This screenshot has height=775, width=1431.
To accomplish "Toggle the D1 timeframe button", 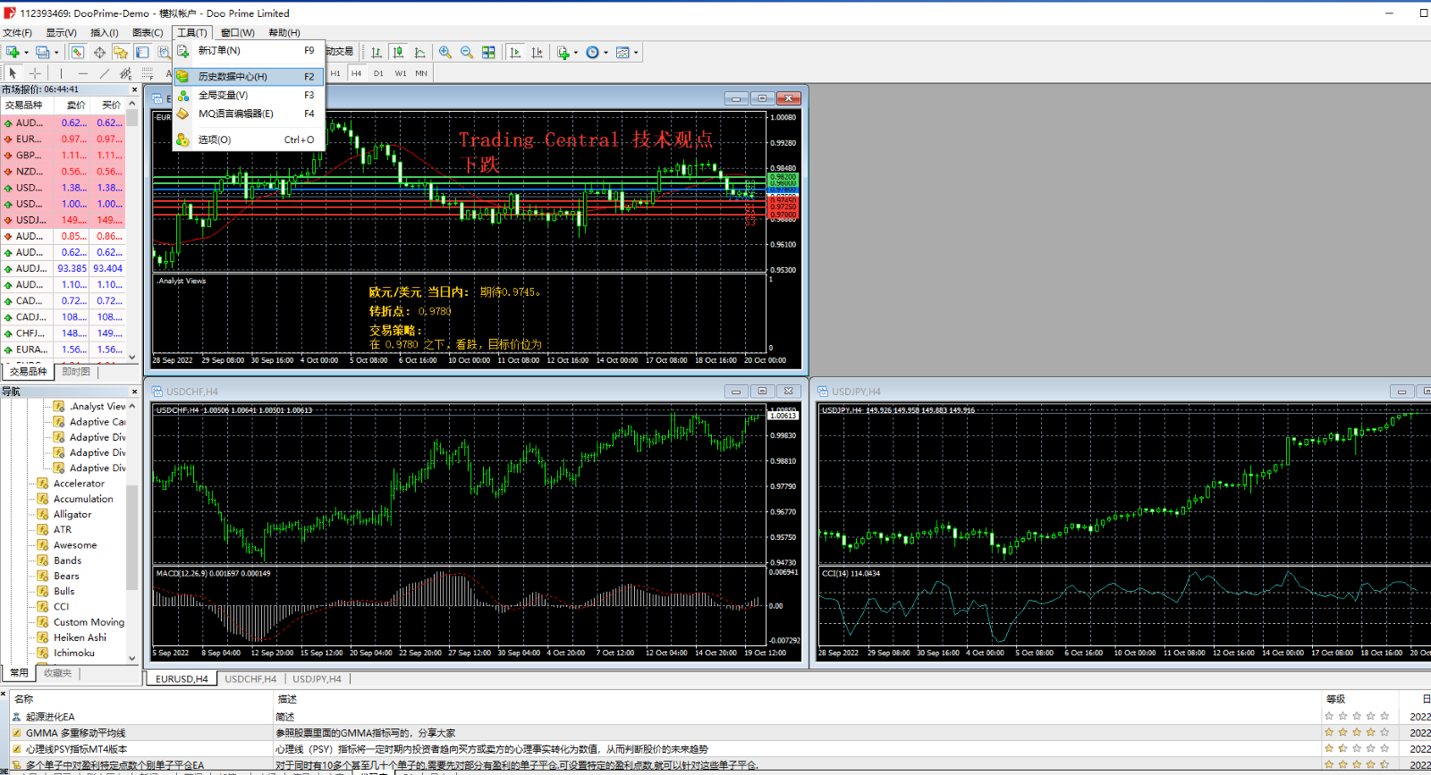I will [x=378, y=73].
